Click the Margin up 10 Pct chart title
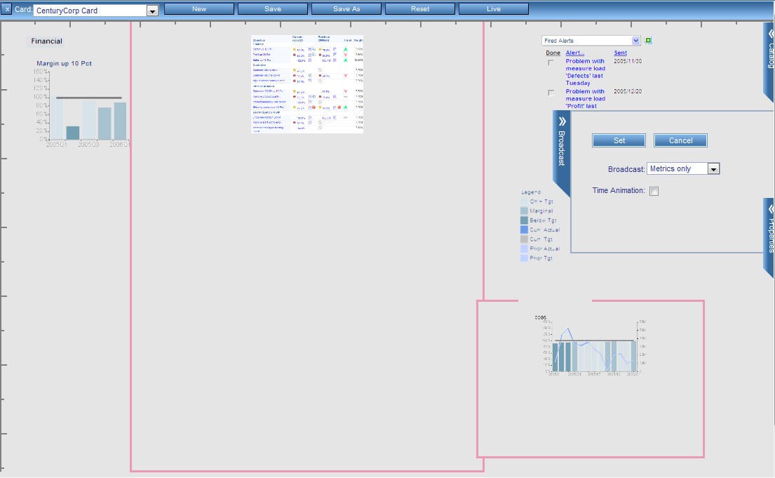 pyautogui.click(x=65, y=63)
